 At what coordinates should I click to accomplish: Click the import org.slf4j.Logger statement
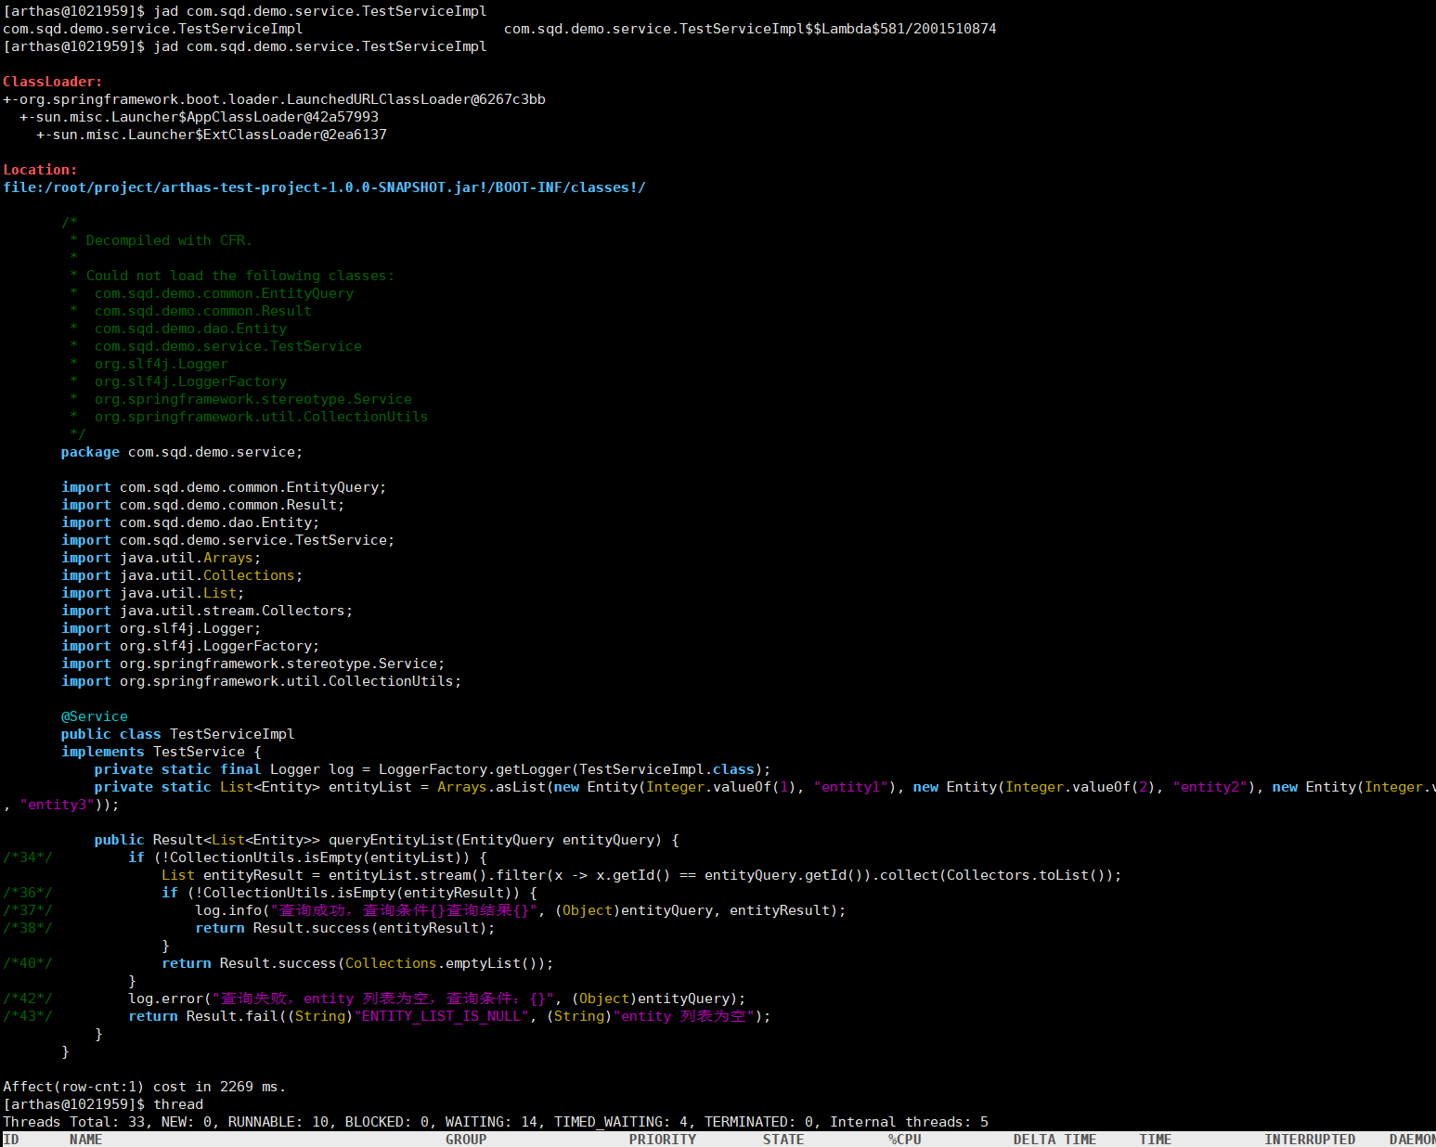click(162, 628)
